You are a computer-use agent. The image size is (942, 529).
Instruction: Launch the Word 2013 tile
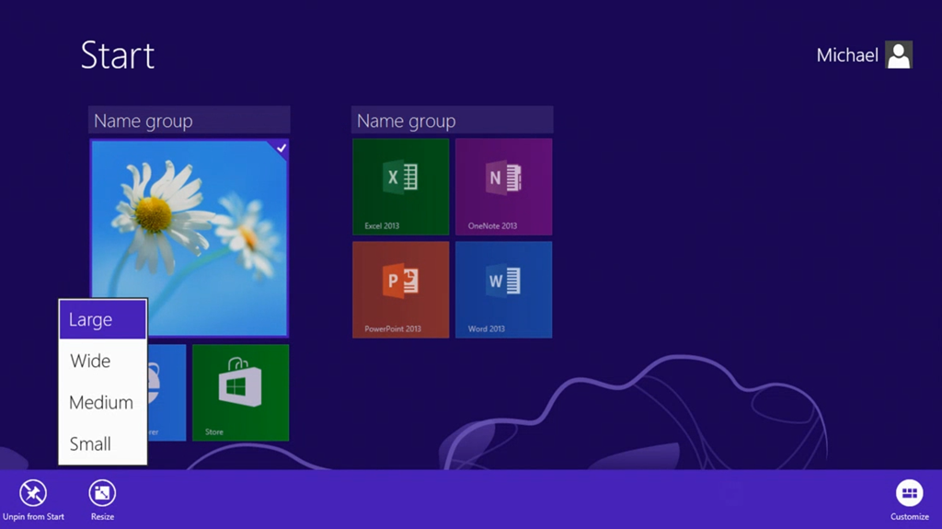click(503, 290)
